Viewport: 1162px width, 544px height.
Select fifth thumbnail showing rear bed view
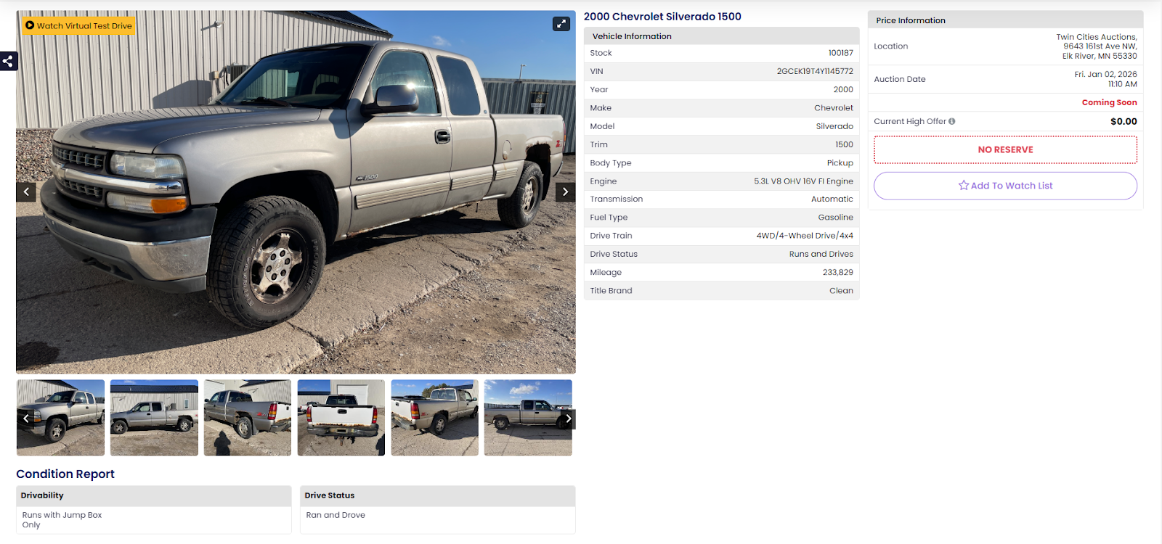pos(435,418)
